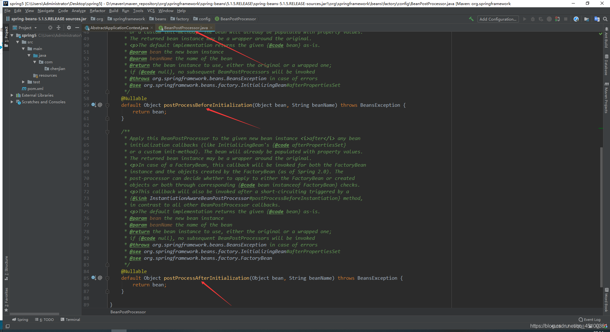Image resolution: width=610 pixels, height=332 pixels.
Task: Close the BeanPostProcessor.java tab
Action: point(211,28)
